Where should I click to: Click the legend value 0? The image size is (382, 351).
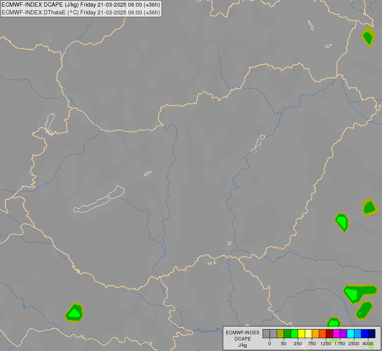tap(270, 344)
